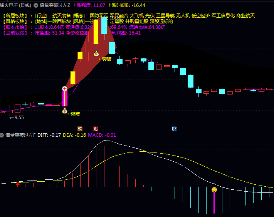
Task: Click the 【当前业绩】 performance info line
Action: 71,33
